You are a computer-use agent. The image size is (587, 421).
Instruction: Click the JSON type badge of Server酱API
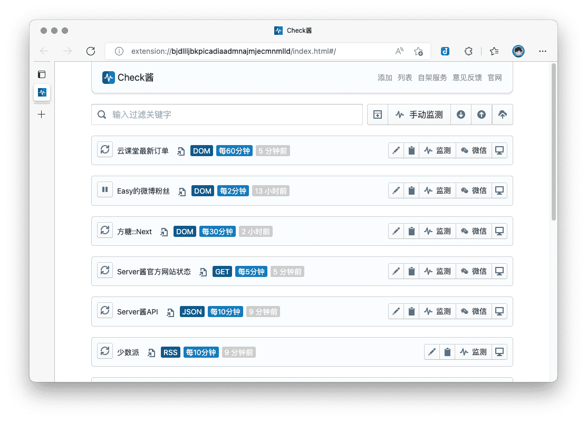[x=192, y=312]
